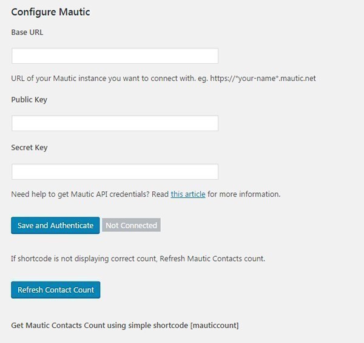The height and width of the screenshot is (343, 364).
Task: Click the Base URL input field
Action: pos(115,56)
